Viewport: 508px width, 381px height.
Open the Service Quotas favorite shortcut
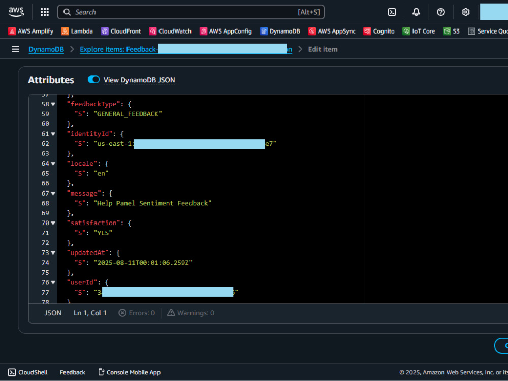click(488, 31)
